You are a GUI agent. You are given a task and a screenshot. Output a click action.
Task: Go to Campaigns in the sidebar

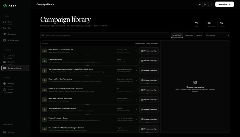15,34
